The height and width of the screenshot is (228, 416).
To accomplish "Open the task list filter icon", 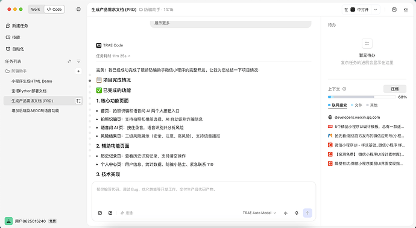I will coord(78,62).
